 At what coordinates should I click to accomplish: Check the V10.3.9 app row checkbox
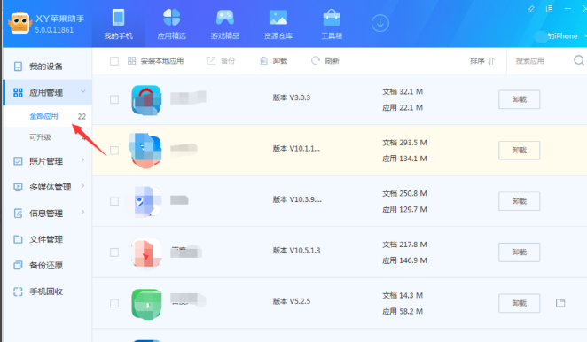coord(114,201)
